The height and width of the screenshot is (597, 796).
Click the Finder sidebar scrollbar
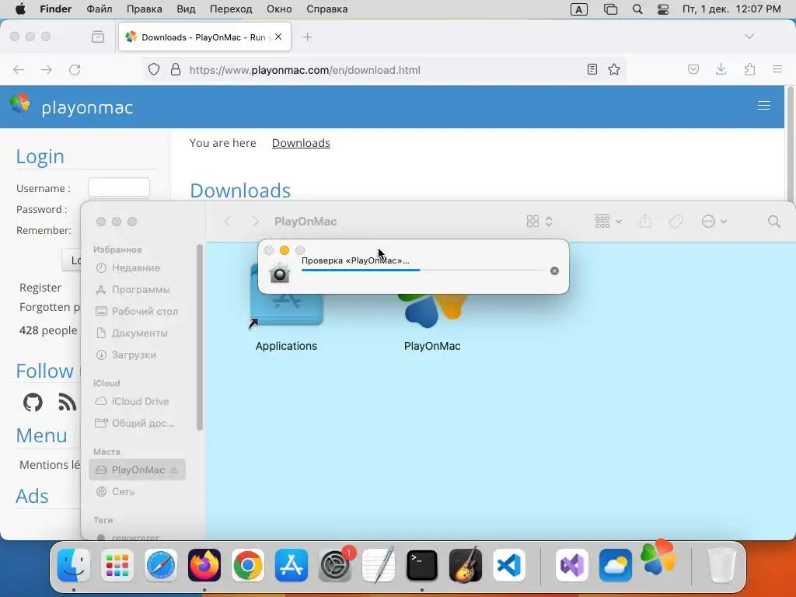(x=200, y=337)
